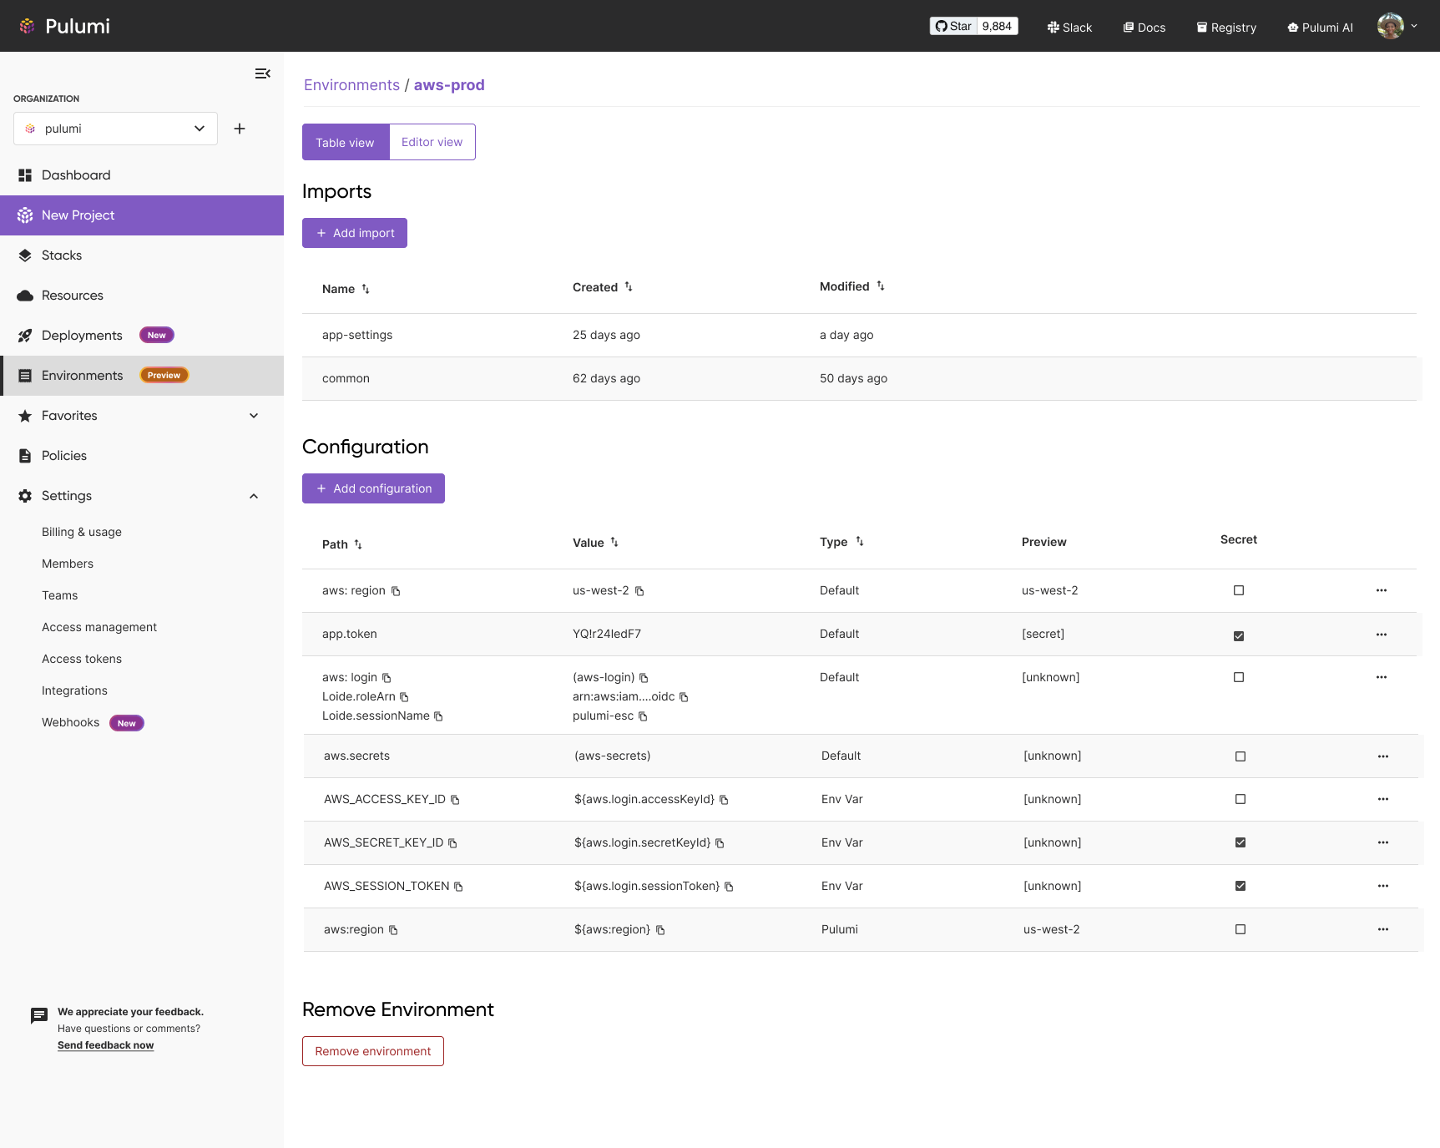Open Webhooks settings

click(71, 722)
